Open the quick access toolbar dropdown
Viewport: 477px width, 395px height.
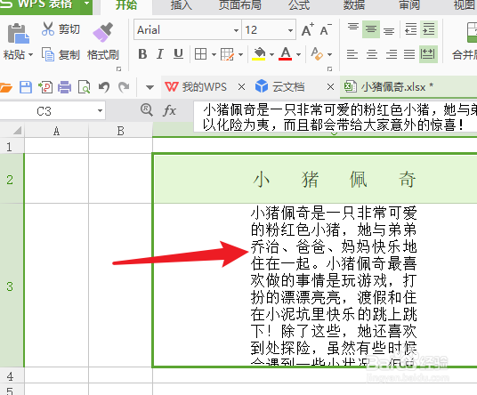(150, 87)
